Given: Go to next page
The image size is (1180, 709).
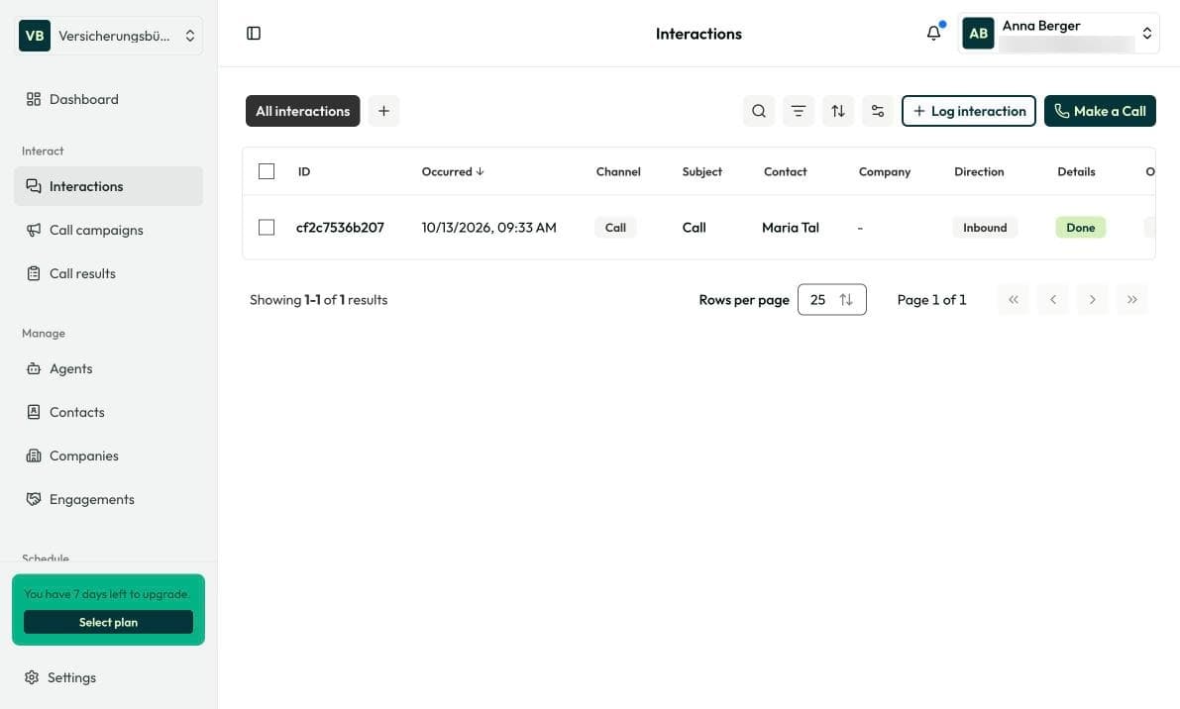Looking at the screenshot, I should point(1092,299).
